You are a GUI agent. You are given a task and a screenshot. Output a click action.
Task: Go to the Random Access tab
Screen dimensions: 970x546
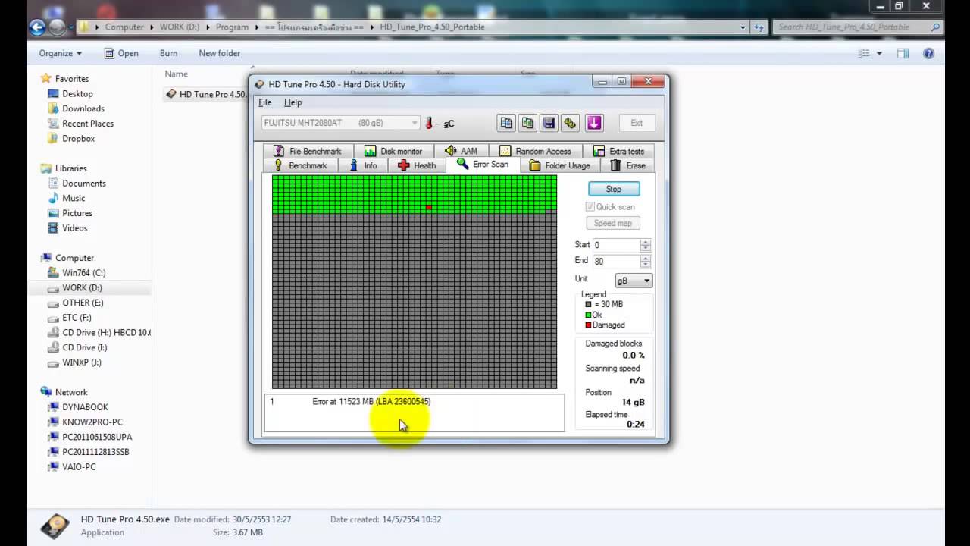coord(535,151)
